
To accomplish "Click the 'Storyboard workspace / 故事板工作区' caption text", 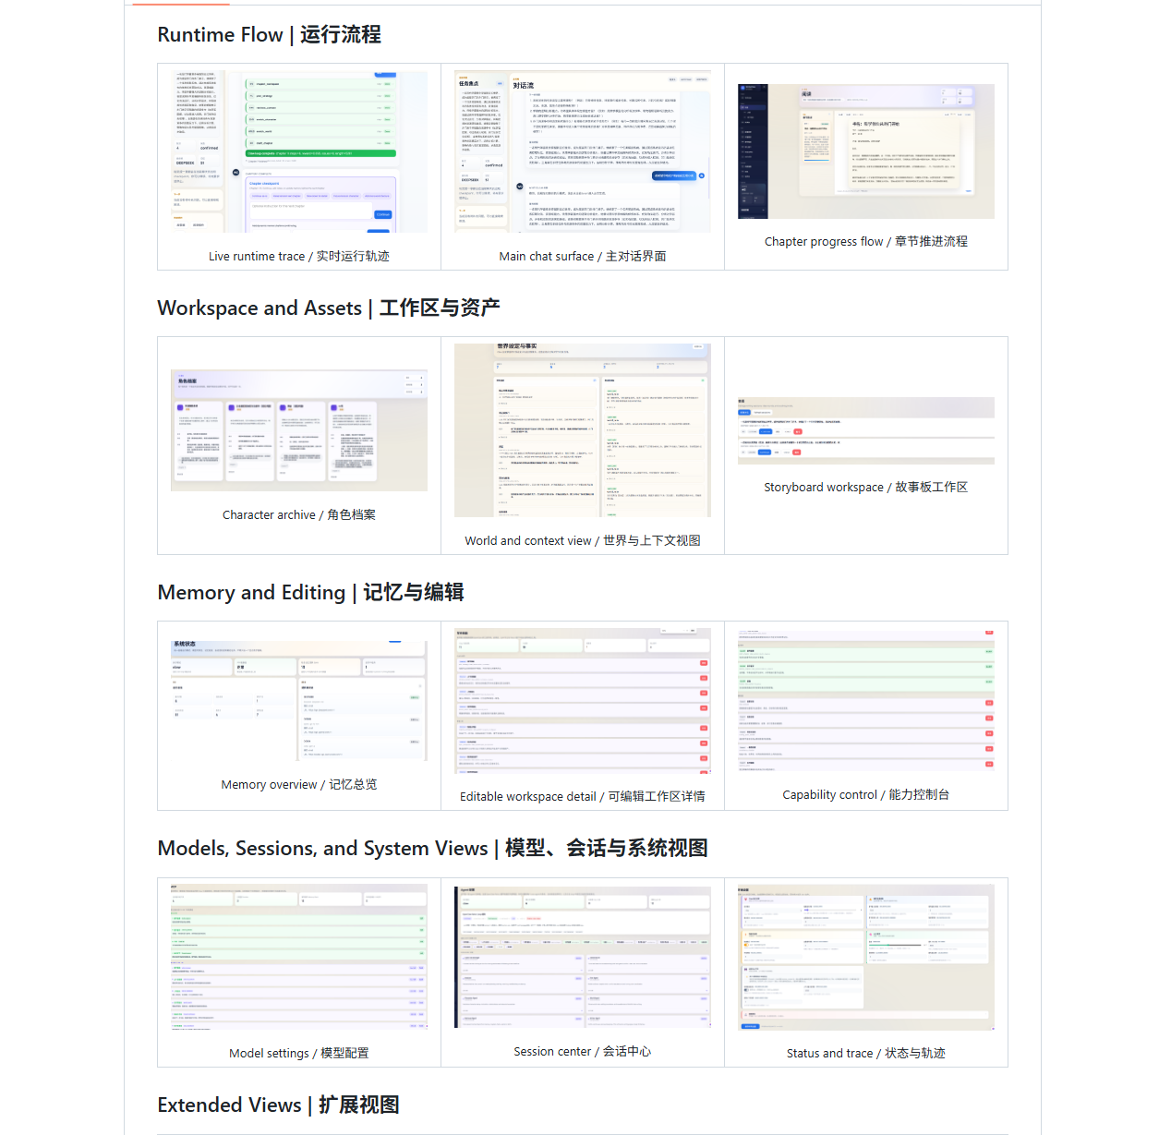I will [x=865, y=488].
